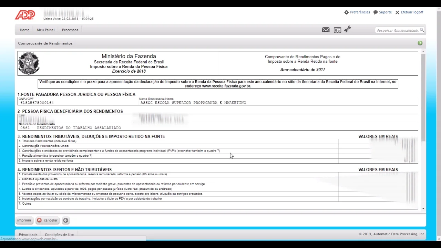Image resolution: width=441 pixels, height=248 pixels.
Task: Select the wrench tools icon
Action: [347, 30]
